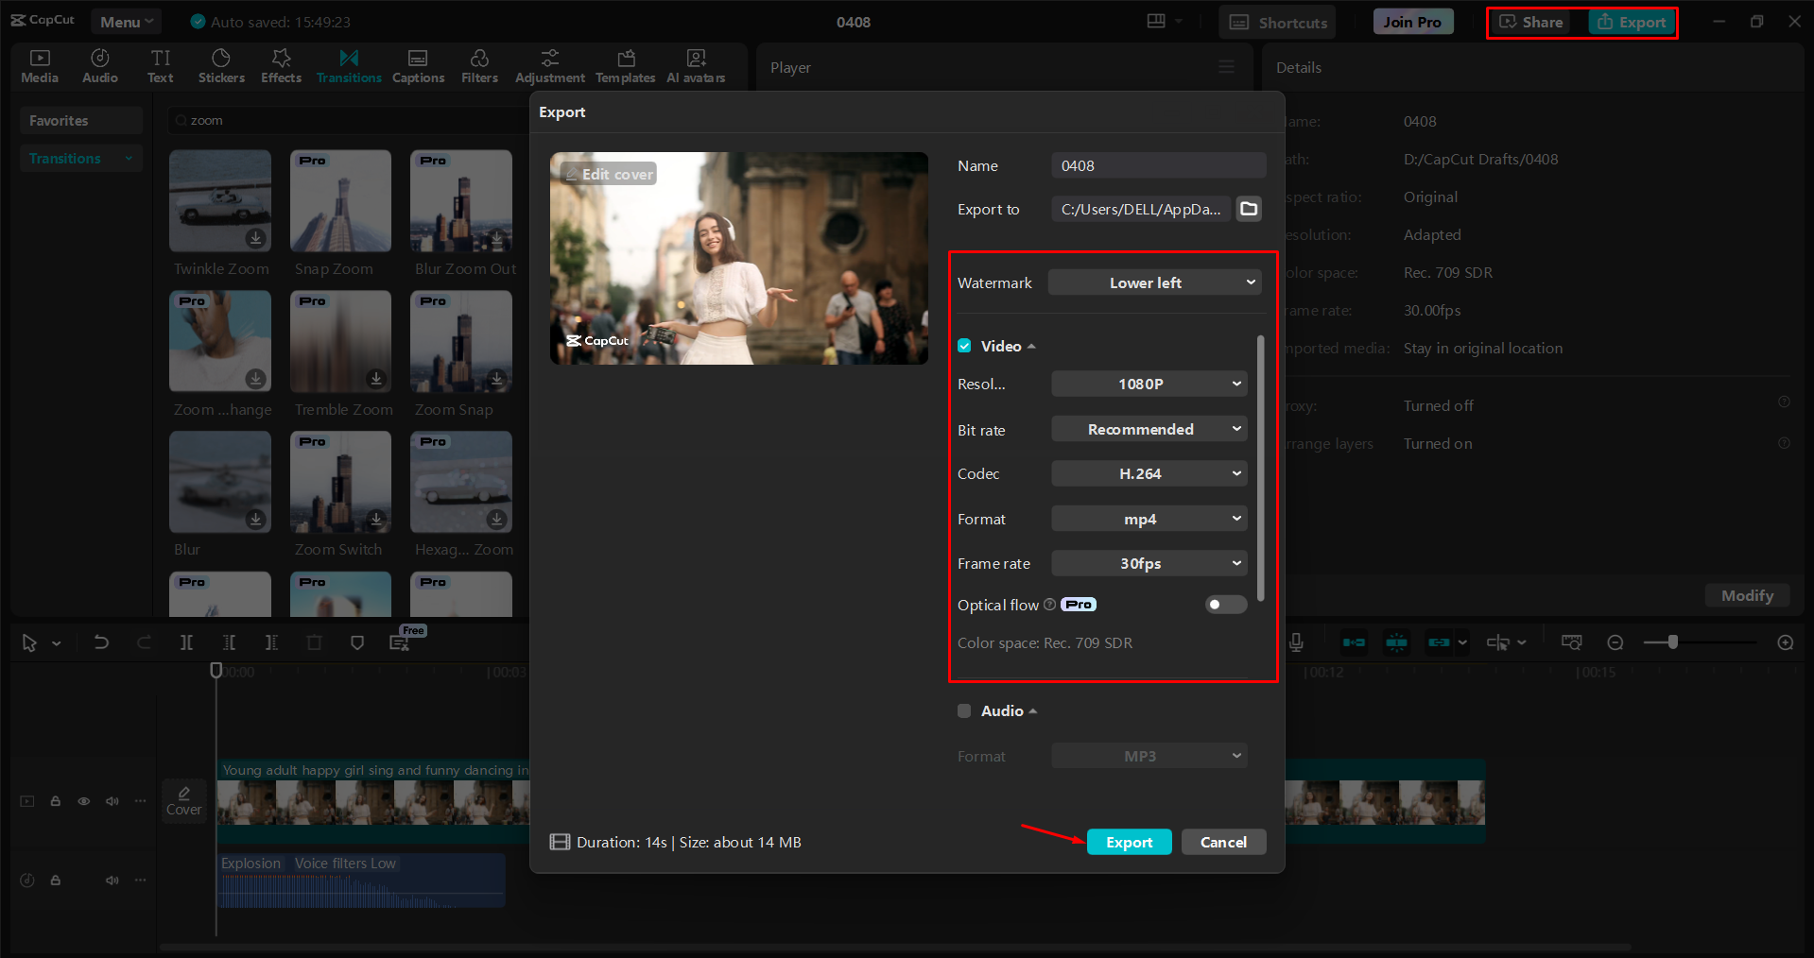Switch to the Media tab
Image resolution: width=1814 pixels, height=958 pixels.
tap(39, 65)
